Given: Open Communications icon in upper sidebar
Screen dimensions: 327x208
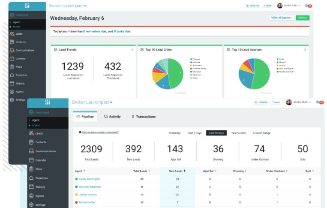Looking at the screenshot, I should 12,50.
